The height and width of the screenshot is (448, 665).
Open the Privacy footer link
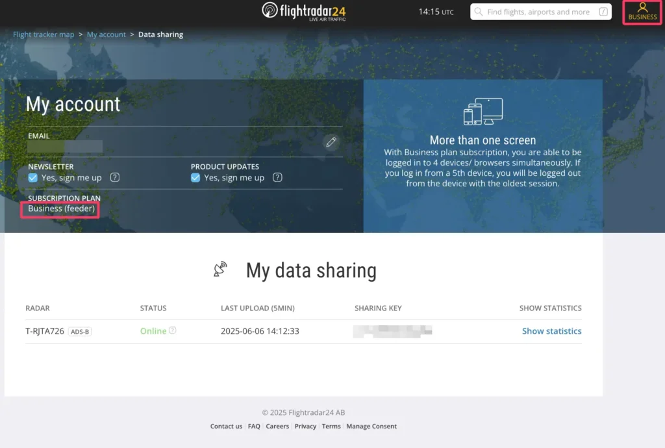(x=305, y=426)
